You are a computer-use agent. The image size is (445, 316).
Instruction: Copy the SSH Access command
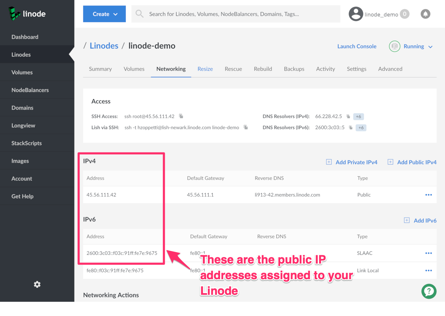181,116
